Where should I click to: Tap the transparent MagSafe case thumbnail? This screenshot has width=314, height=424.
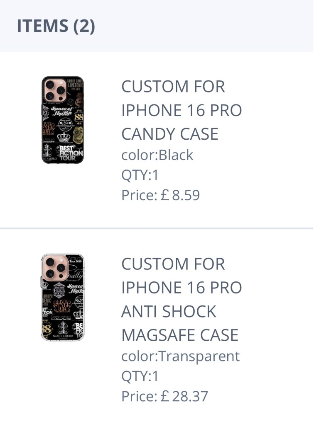(x=62, y=297)
